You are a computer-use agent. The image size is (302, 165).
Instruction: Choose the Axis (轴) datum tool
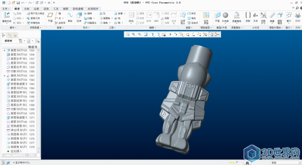coord(58,14)
